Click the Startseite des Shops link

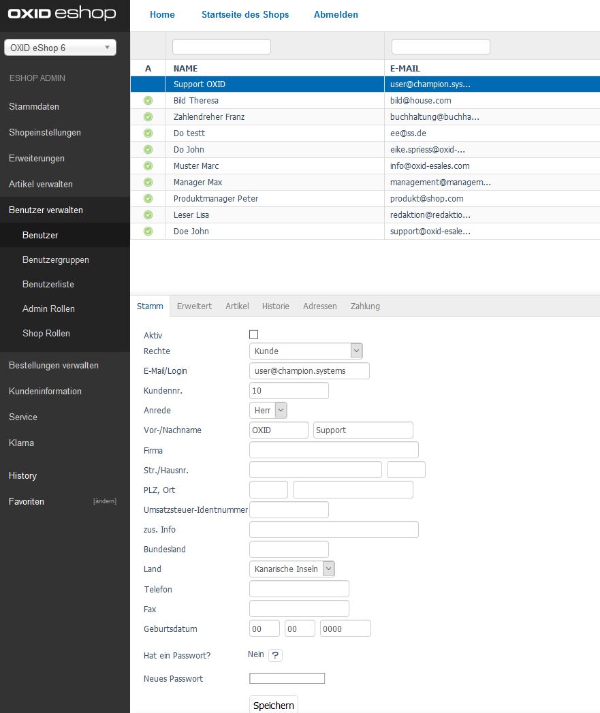[x=245, y=14]
